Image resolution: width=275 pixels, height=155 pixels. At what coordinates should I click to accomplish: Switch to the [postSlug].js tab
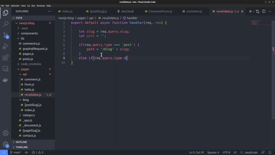pyautogui.click(x=98, y=12)
